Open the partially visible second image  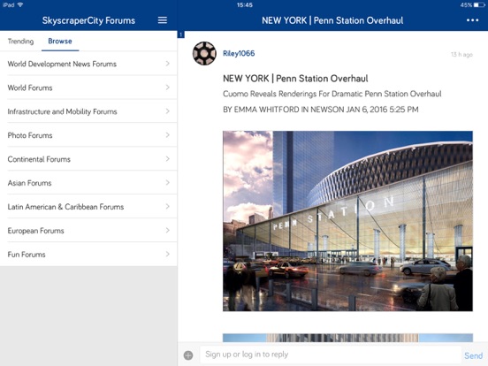pos(347,338)
